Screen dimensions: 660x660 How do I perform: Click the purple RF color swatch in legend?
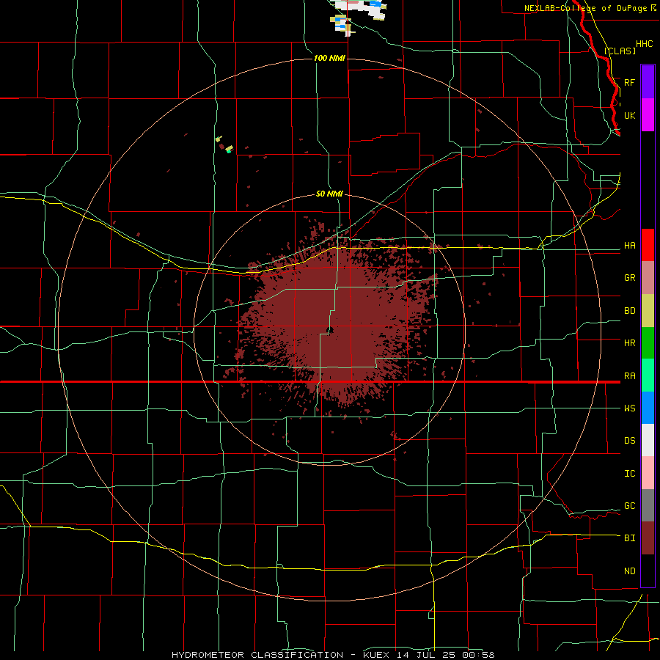648,82
